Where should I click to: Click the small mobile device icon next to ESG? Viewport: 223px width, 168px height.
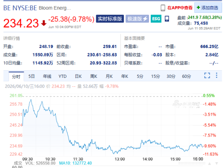point(167,19)
